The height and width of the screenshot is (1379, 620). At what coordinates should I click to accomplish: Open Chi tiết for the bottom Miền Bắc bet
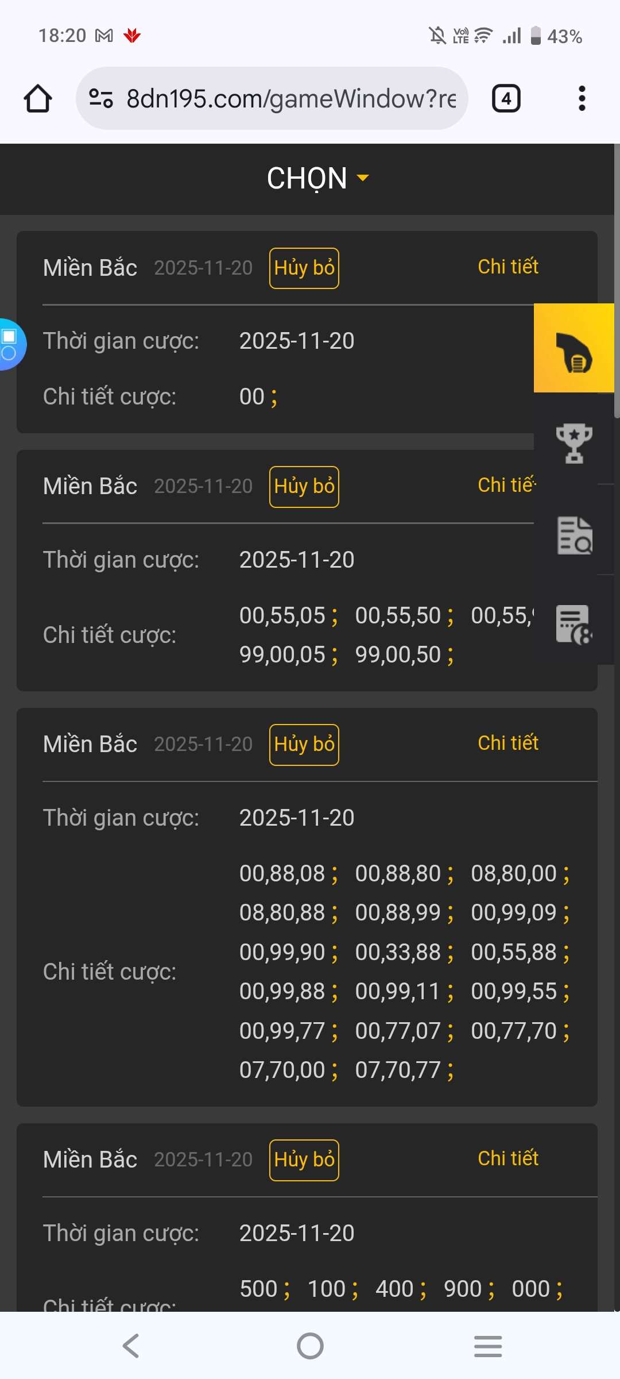coord(508,1158)
